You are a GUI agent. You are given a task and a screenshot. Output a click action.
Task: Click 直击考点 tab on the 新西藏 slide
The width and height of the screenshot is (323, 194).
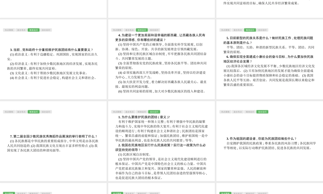pos(130,30)
